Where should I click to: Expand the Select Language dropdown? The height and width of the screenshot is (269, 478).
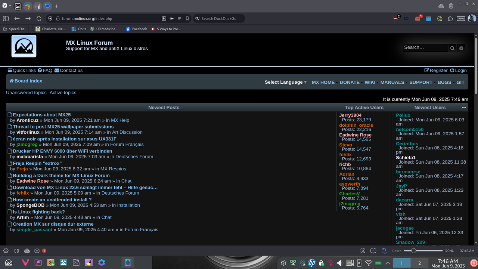[286, 82]
